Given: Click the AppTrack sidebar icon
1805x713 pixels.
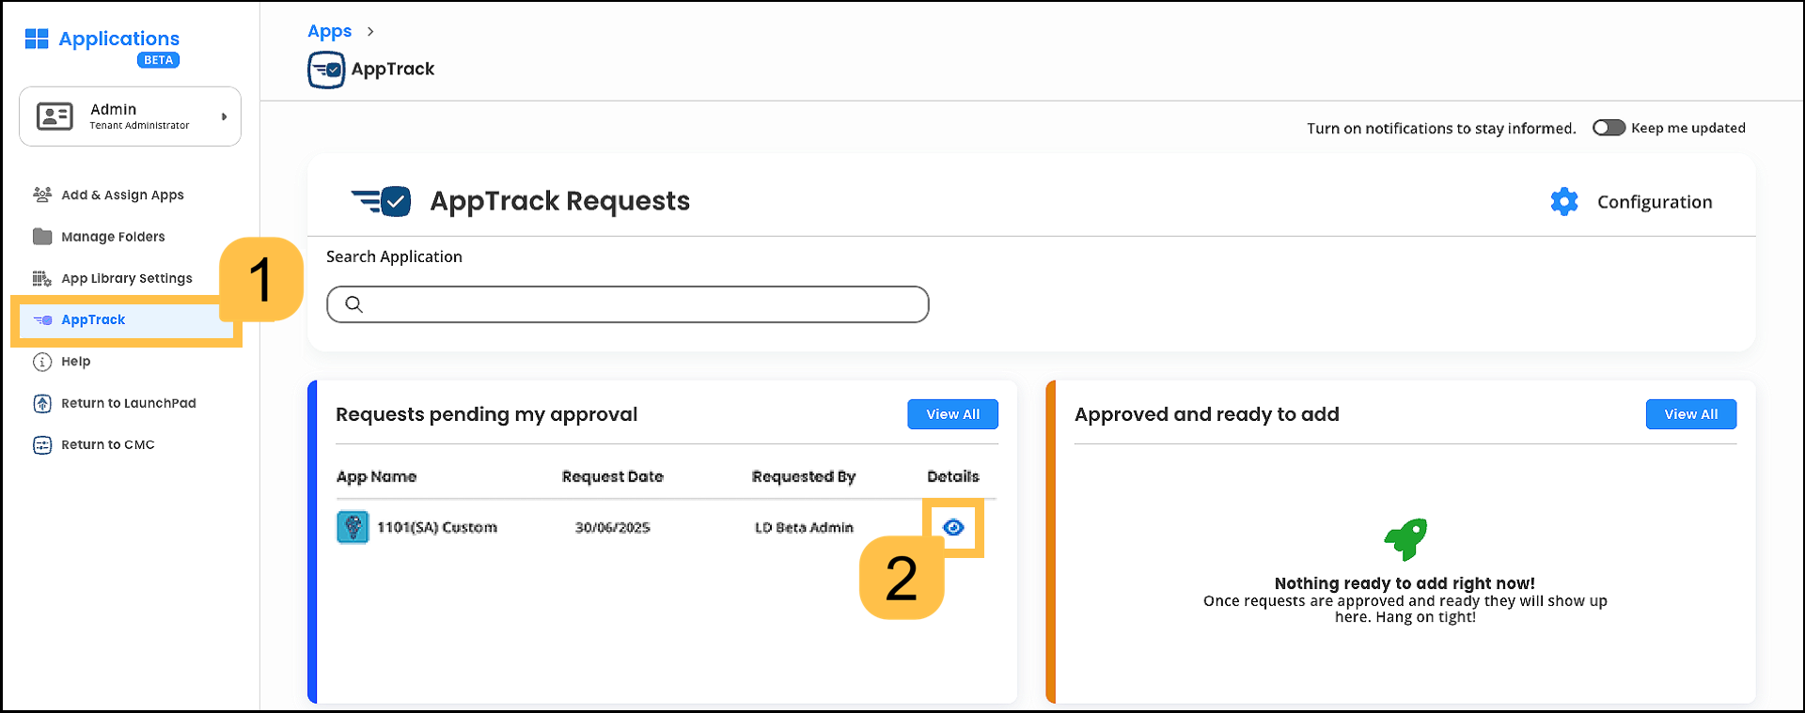Looking at the screenshot, I should (43, 320).
